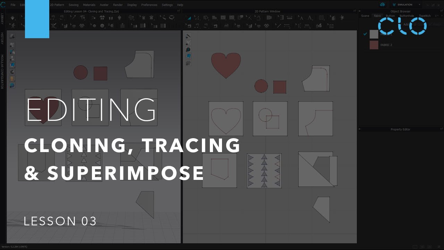Select the FABRIC 2 list entry
The width and height of the screenshot is (444, 250).
(386, 45)
